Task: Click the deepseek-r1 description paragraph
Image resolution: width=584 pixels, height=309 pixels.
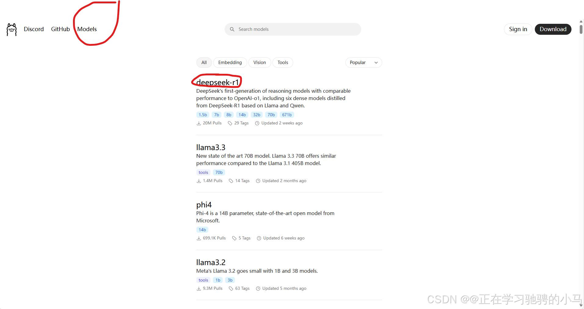Action: (x=273, y=98)
